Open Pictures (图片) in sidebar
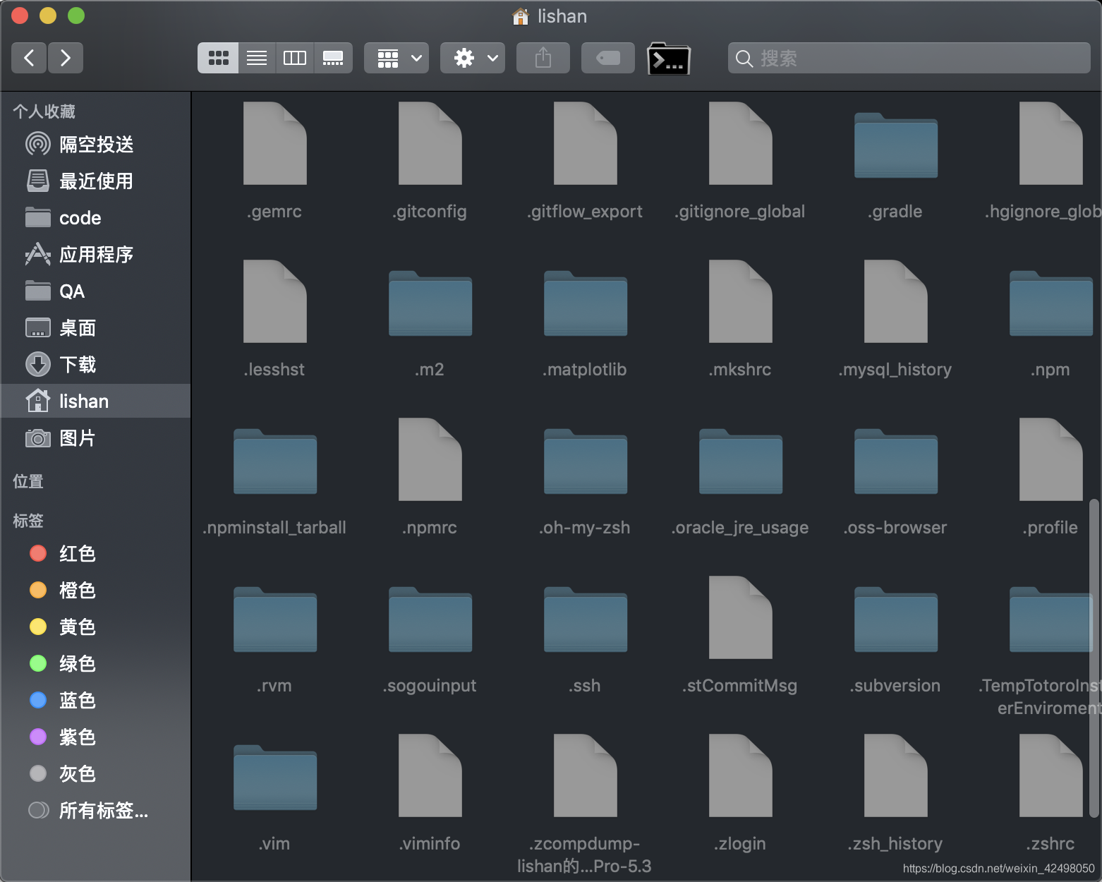This screenshot has width=1102, height=882. 96,438
